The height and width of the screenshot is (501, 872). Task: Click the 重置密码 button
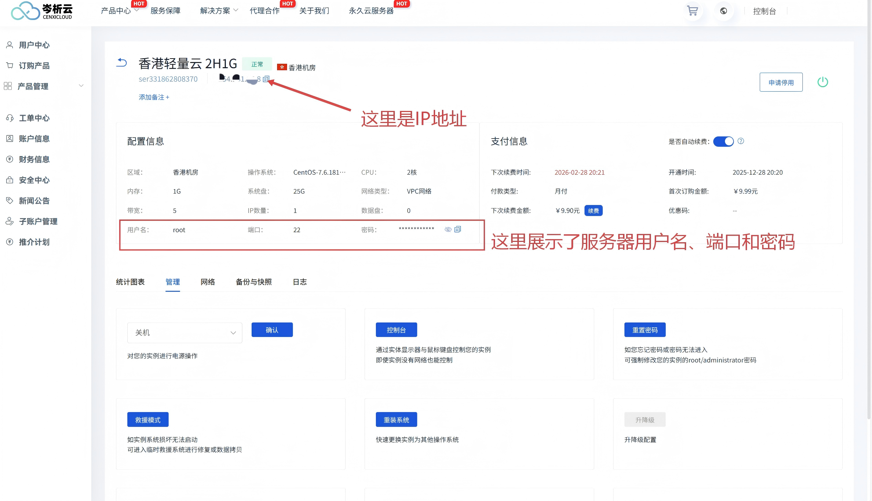(644, 330)
